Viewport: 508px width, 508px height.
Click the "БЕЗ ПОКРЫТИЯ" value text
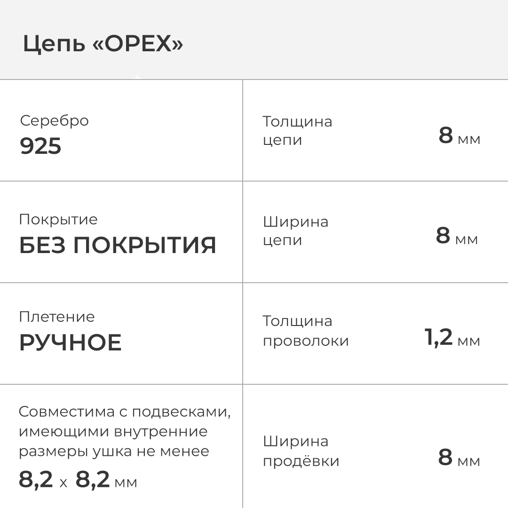[118, 246]
